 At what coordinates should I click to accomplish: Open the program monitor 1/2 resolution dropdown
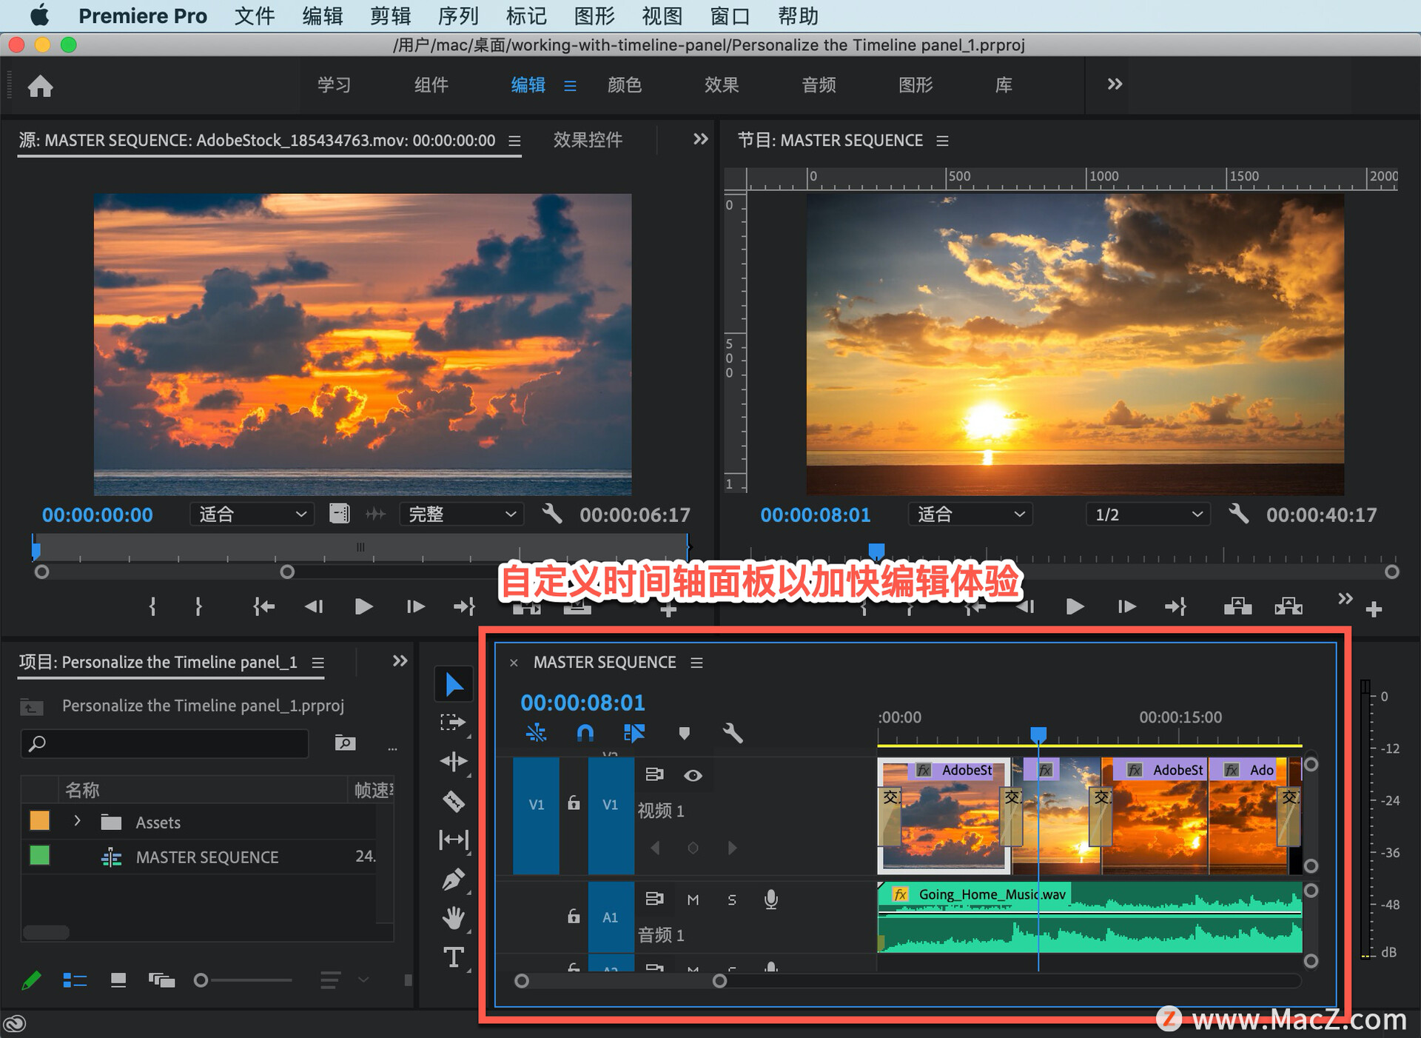point(1147,515)
